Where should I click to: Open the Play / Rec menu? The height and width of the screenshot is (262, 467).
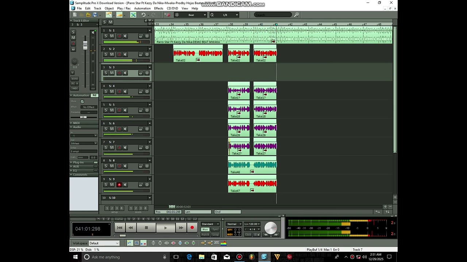(124, 8)
